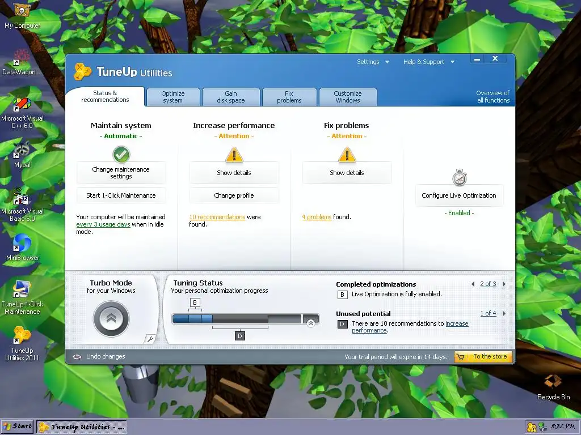Switch to Fix problems tab
This screenshot has height=435, width=581.
click(x=289, y=97)
